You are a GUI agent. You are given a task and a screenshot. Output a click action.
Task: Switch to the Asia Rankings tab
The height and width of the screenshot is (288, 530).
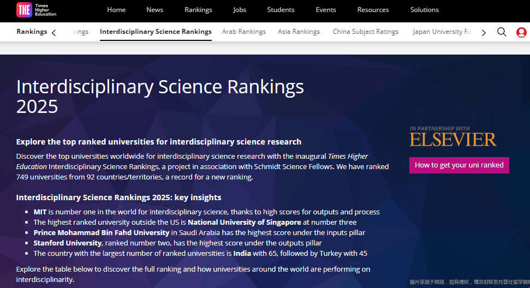[299, 32]
